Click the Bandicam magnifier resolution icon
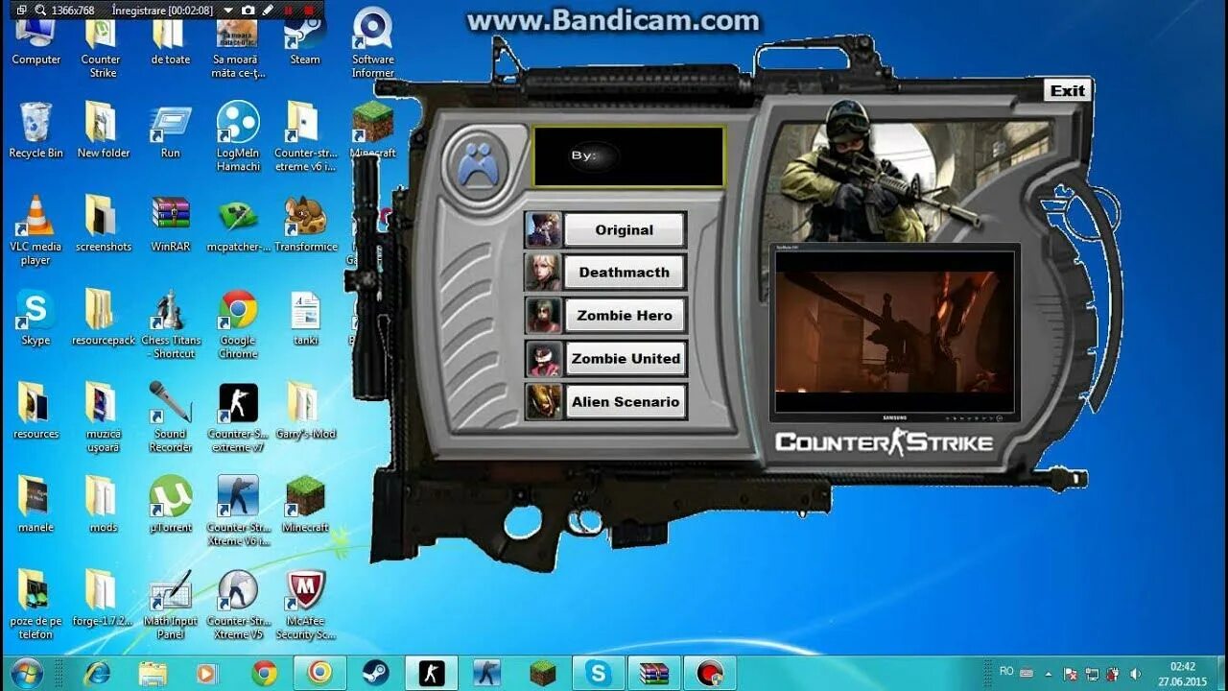 (40, 11)
